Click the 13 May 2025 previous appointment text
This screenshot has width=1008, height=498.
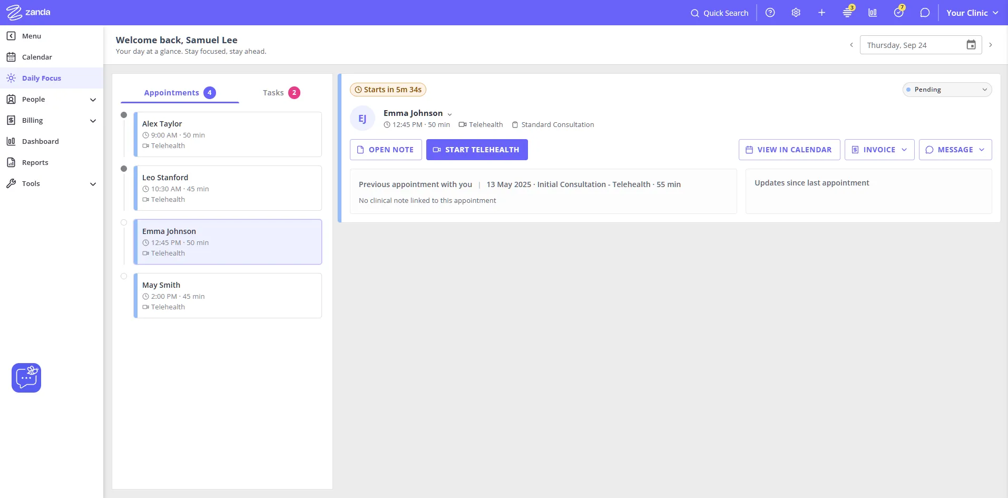(x=583, y=184)
